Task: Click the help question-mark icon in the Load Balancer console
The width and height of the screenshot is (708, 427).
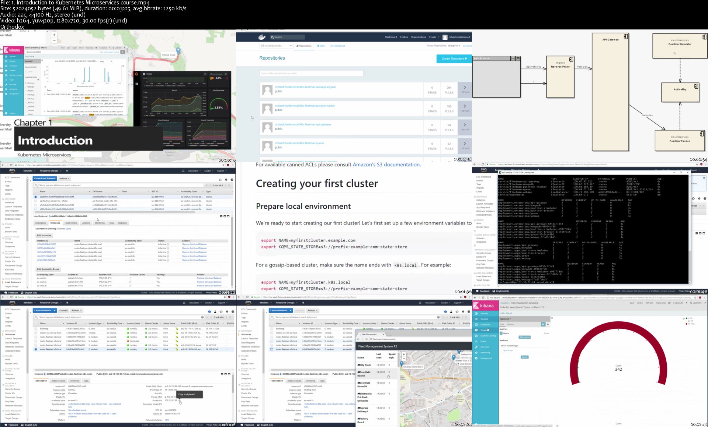Action: coord(232,180)
